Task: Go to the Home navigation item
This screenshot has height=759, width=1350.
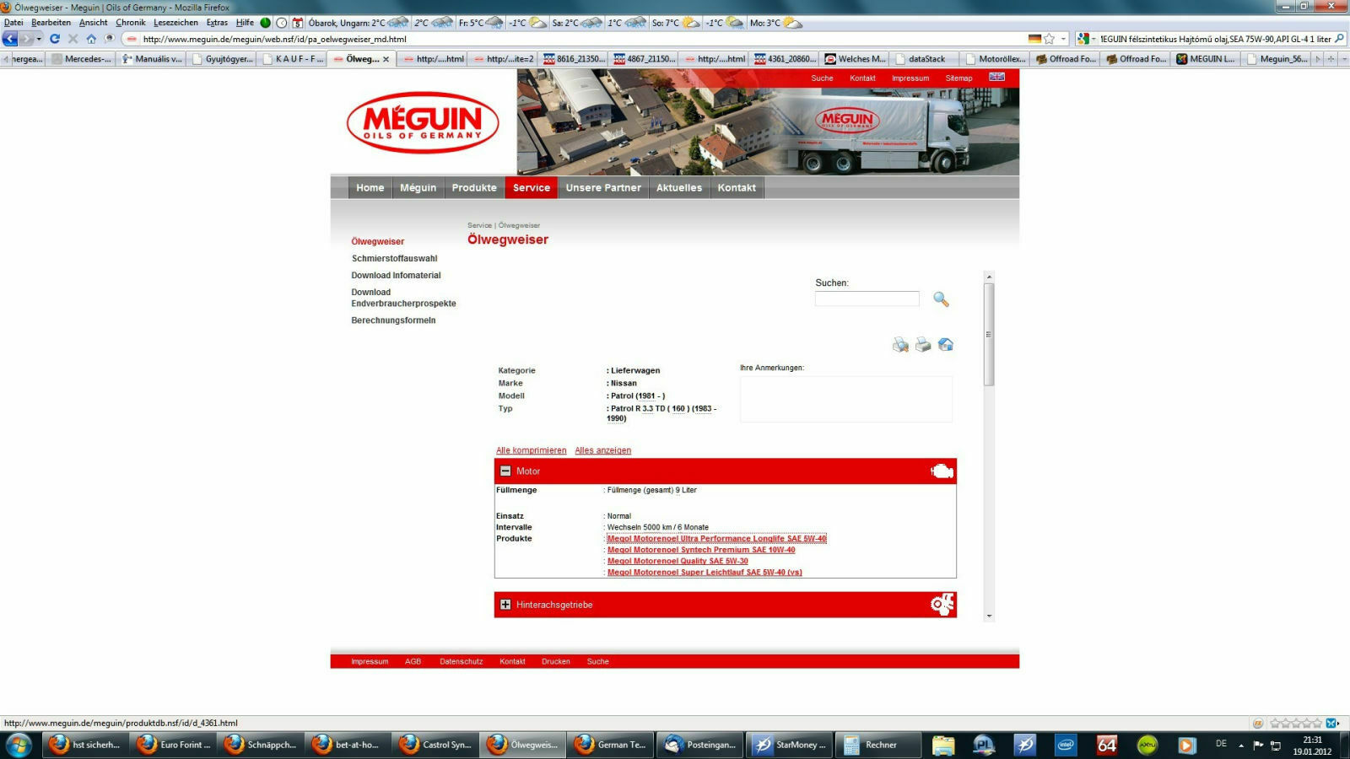Action: [370, 188]
